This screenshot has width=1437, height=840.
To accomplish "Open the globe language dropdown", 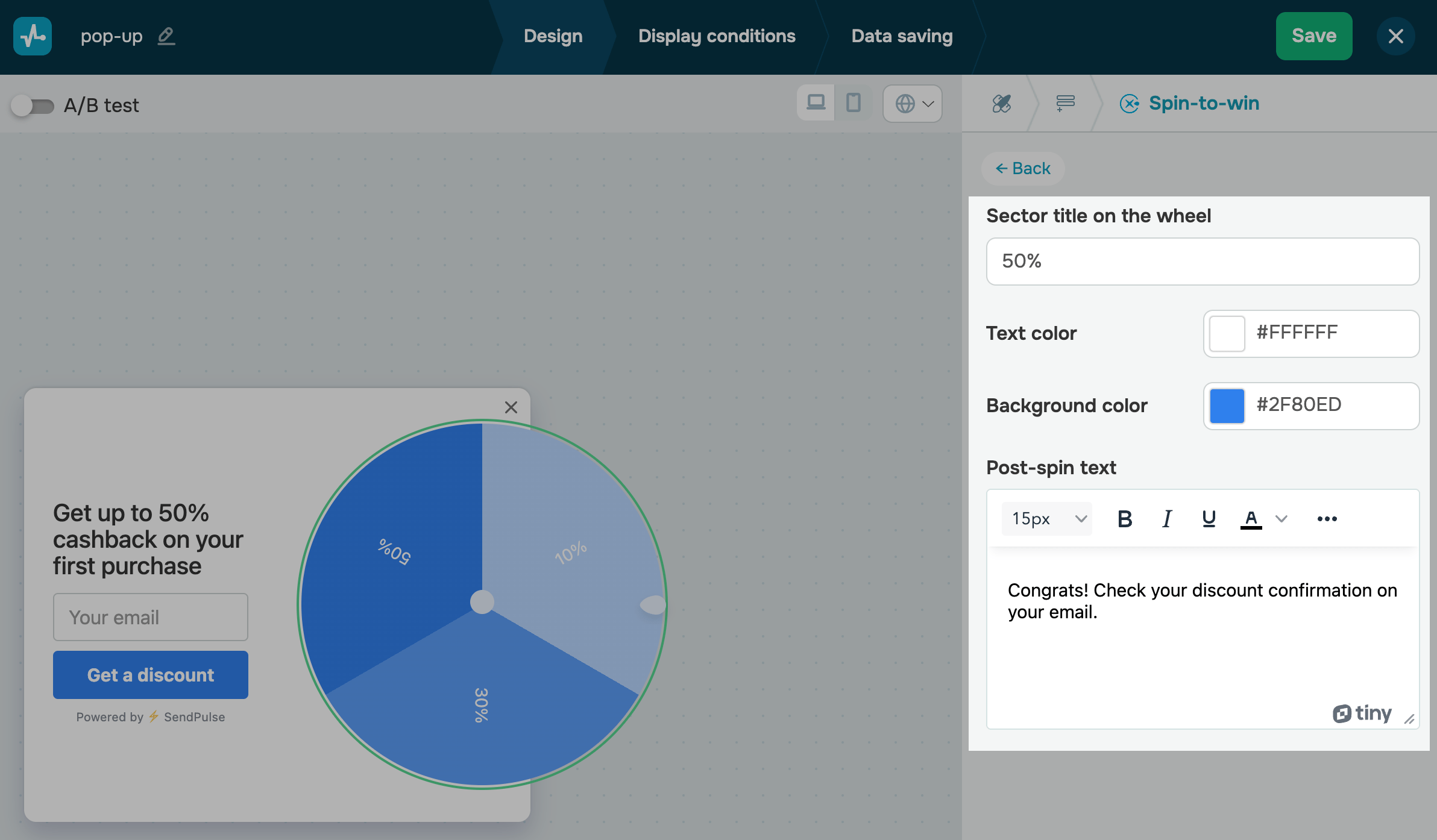I will 913,104.
